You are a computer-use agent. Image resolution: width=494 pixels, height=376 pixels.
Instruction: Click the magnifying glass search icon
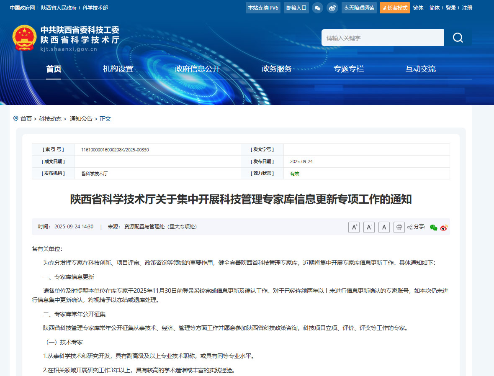(x=458, y=37)
